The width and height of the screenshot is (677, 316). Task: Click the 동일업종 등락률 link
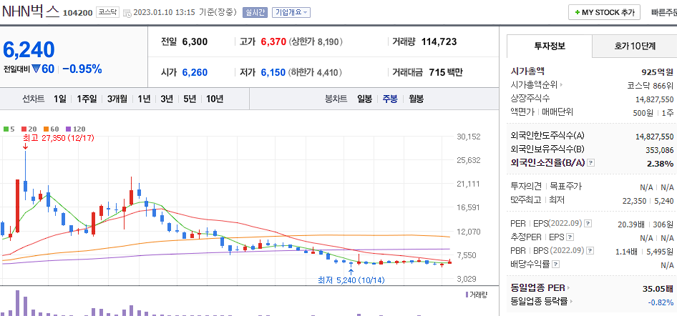tap(542, 301)
